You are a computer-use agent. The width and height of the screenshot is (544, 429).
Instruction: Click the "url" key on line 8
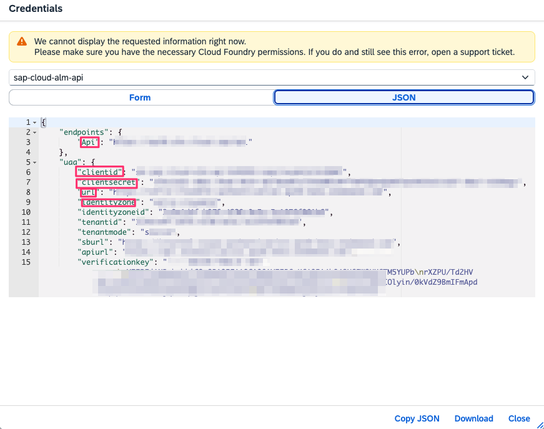(87, 192)
